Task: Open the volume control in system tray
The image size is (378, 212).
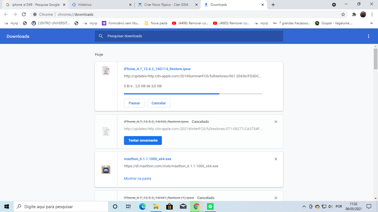Action: point(330,206)
